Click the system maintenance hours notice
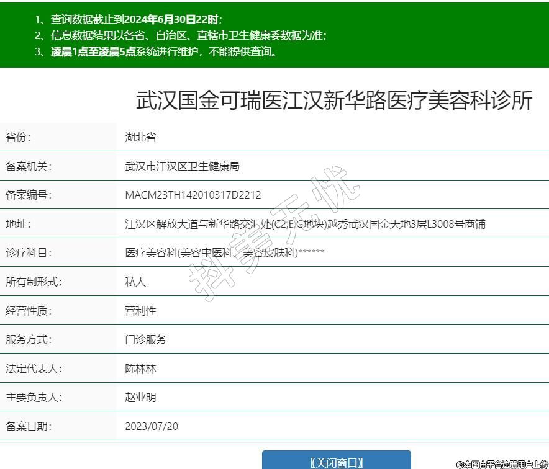The height and width of the screenshot is (469, 549). (155, 51)
